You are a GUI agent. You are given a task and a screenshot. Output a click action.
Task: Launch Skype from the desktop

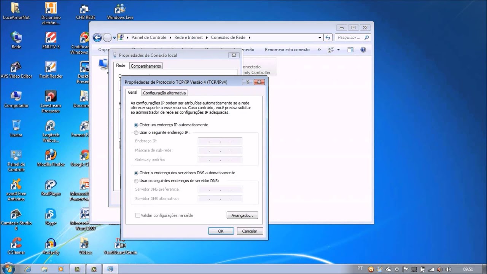click(51, 217)
